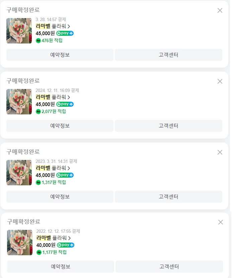Click bouquet thumbnail of the 2022 order
The height and width of the screenshot is (278, 232).
coord(20,243)
